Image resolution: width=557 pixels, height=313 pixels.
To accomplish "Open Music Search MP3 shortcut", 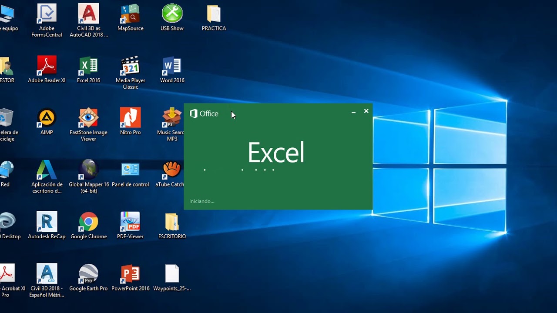I will (x=171, y=125).
